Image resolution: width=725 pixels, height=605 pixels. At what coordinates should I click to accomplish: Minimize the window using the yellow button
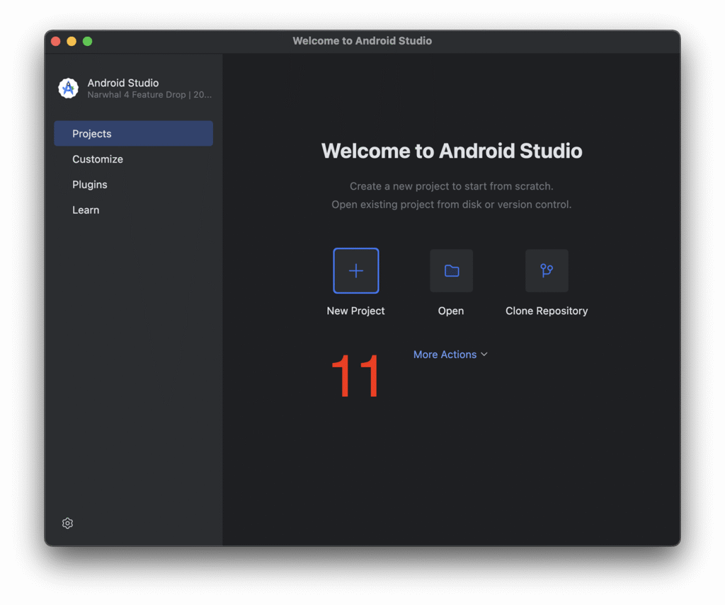(72, 41)
